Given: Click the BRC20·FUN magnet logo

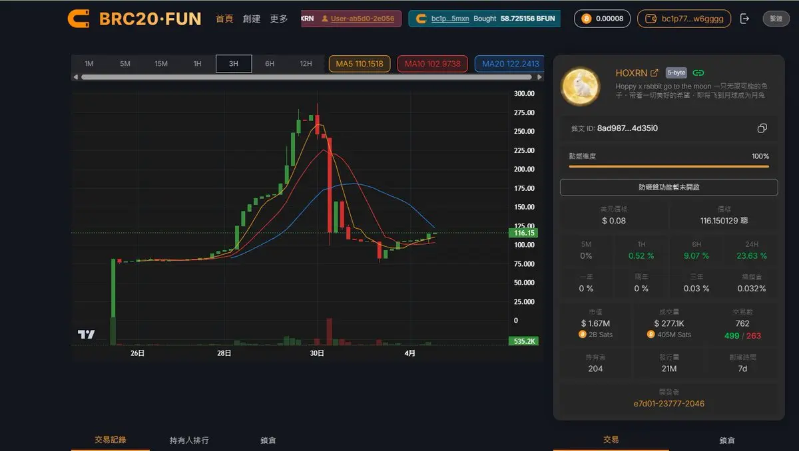Looking at the screenshot, I should click(x=79, y=18).
